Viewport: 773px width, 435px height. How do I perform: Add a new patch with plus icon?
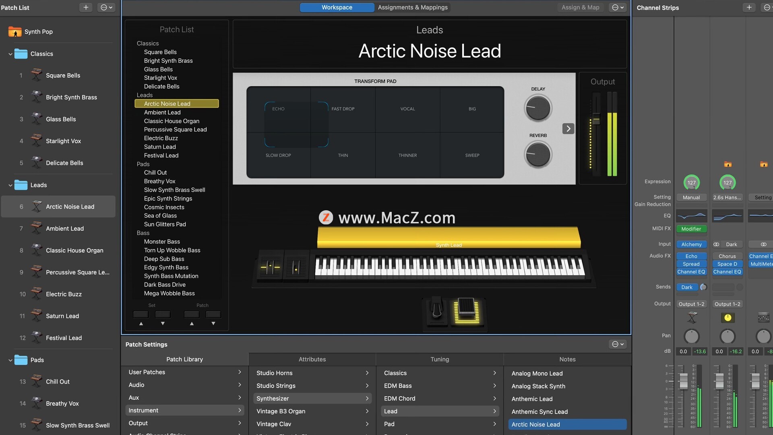(x=86, y=7)
